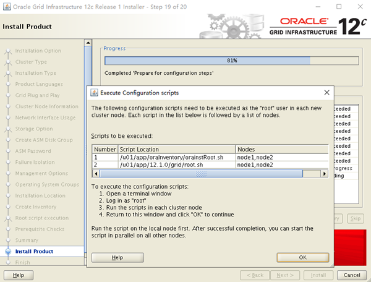Click the installer window title bar icon
Viewport: 371px width, 282px height.
[7, 7]
